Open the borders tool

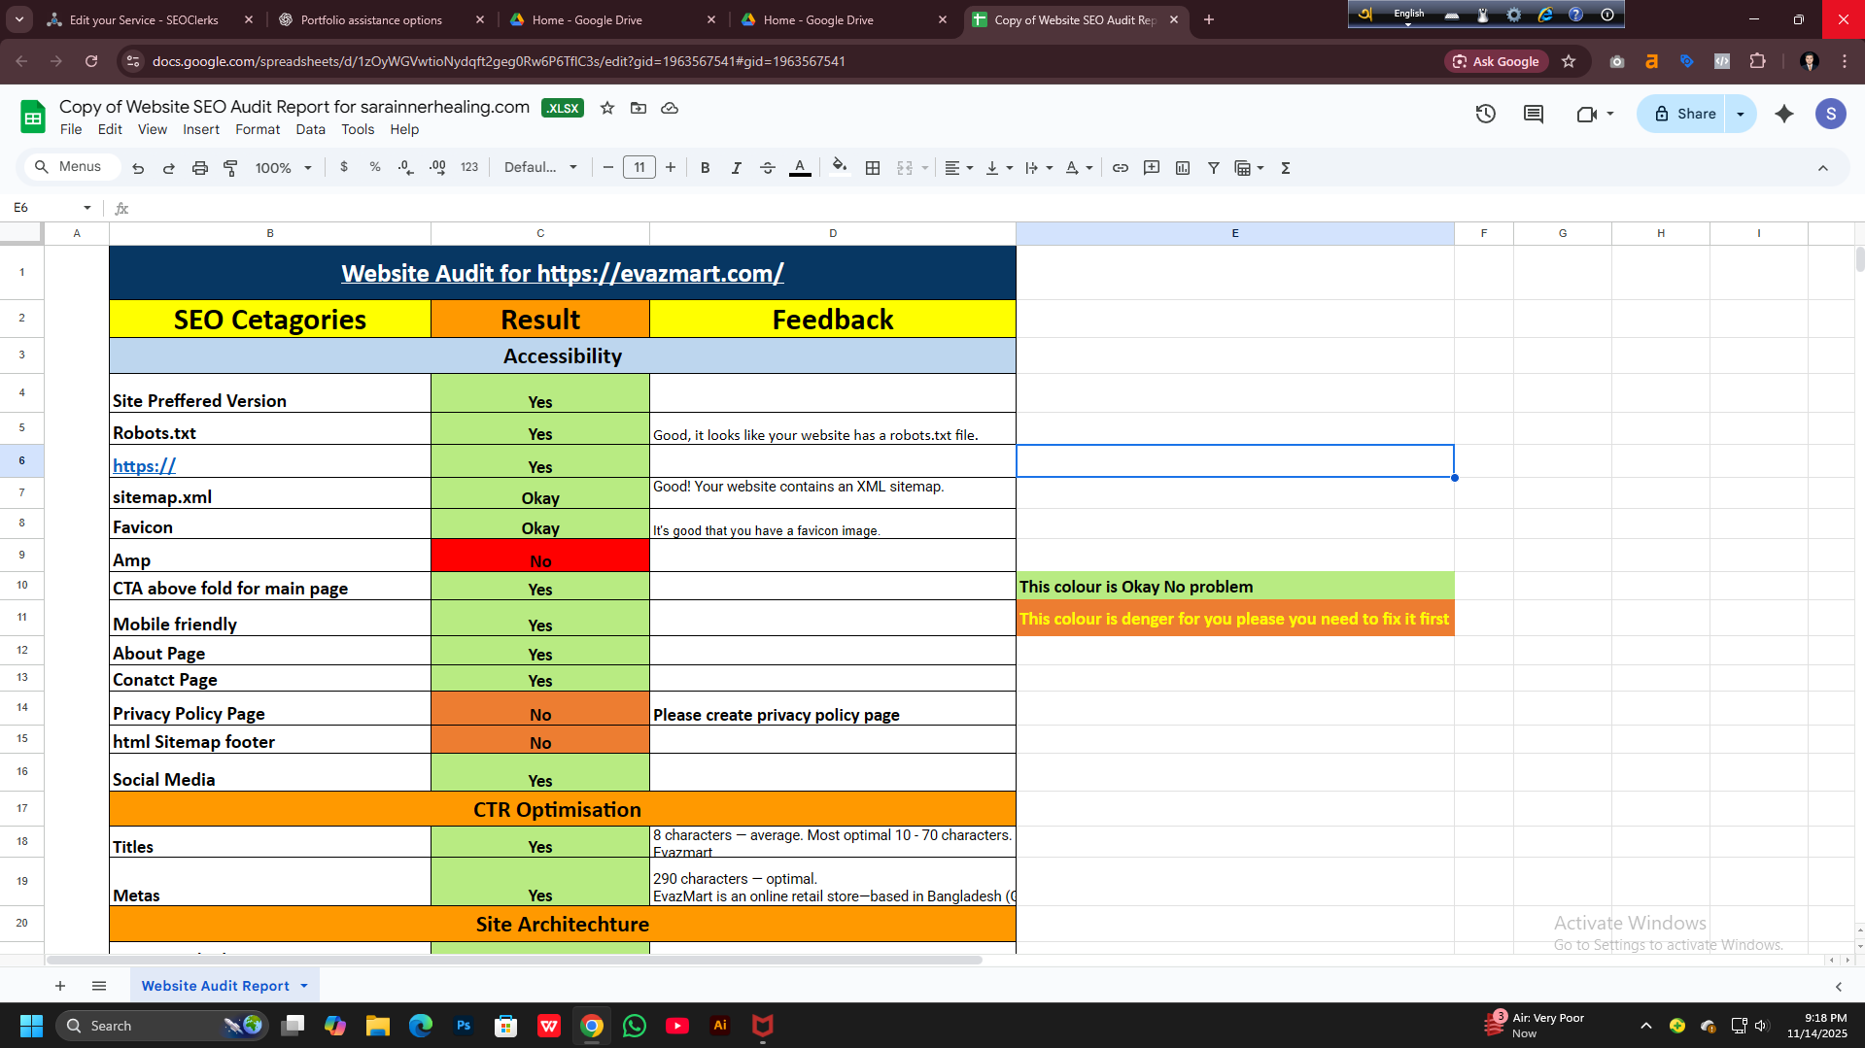click(873, 168)
